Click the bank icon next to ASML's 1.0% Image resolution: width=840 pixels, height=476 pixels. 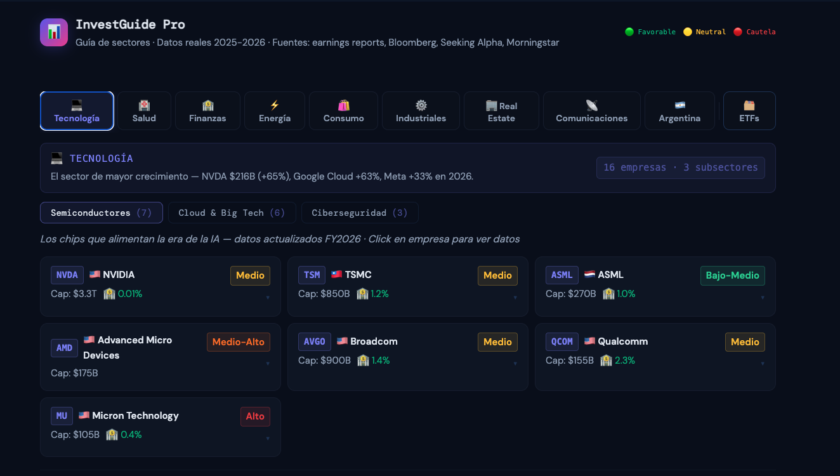(608, 294)
